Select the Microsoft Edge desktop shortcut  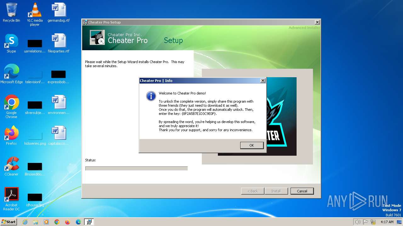click(x=11, y=74)
